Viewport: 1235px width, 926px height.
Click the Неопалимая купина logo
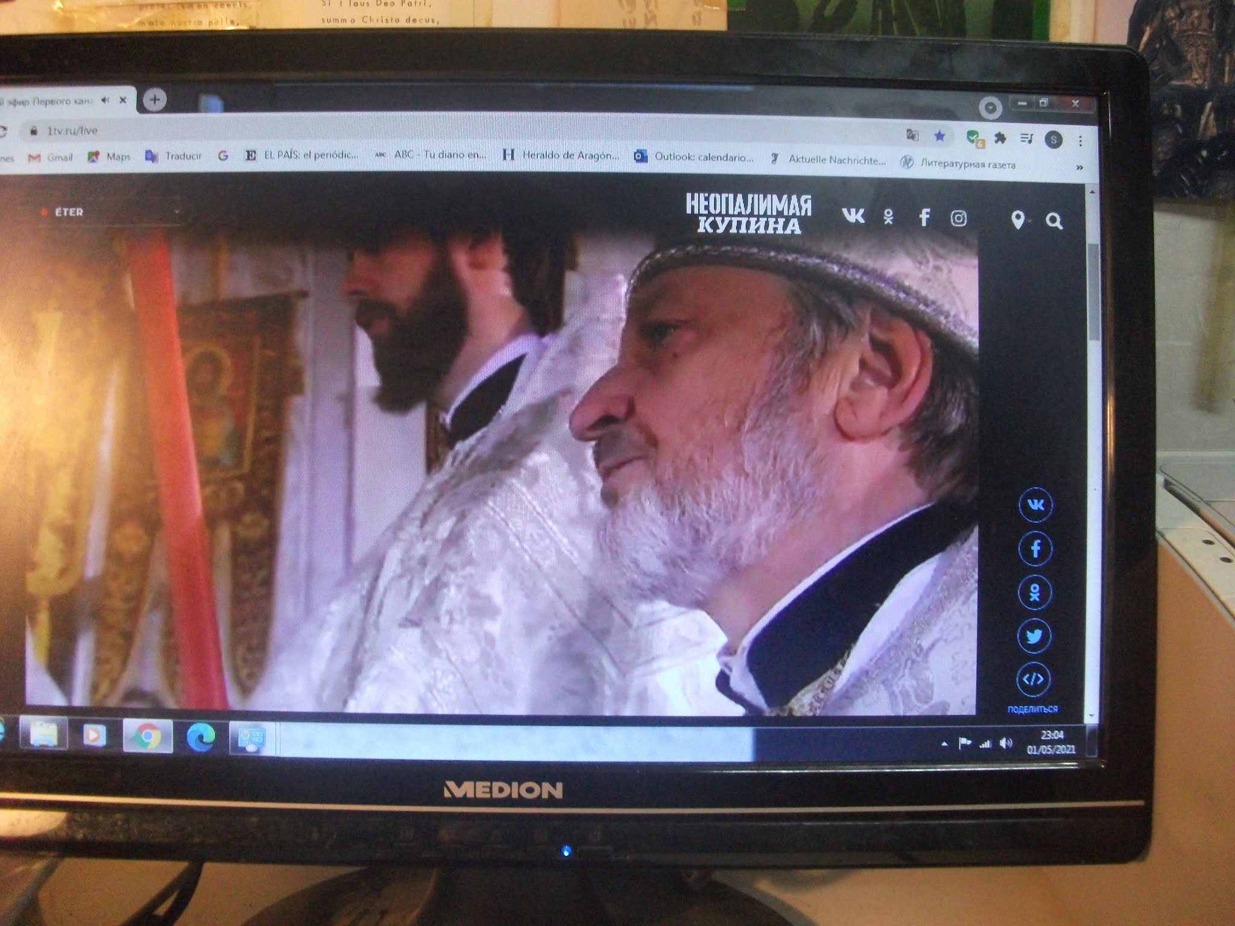(x=749, y=213)
